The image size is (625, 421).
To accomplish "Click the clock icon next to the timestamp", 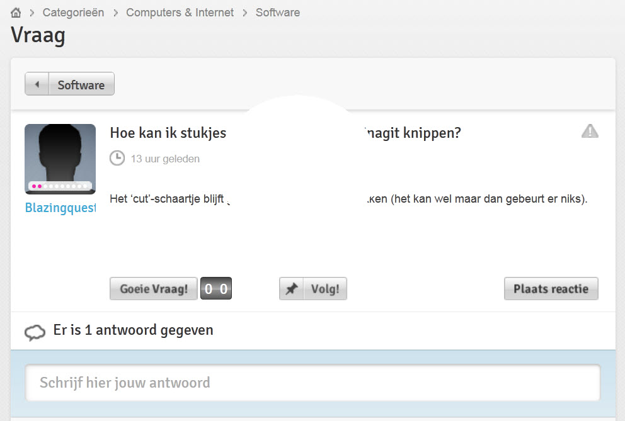I will [x=117, y=158].
